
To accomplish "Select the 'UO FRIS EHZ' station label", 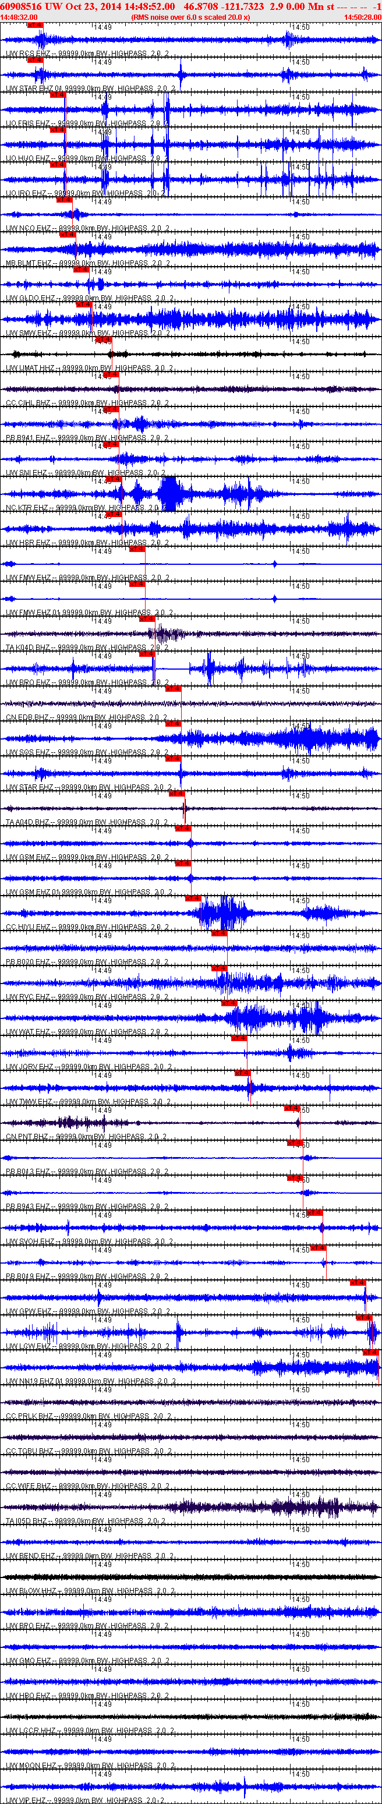I will (30, 123).
